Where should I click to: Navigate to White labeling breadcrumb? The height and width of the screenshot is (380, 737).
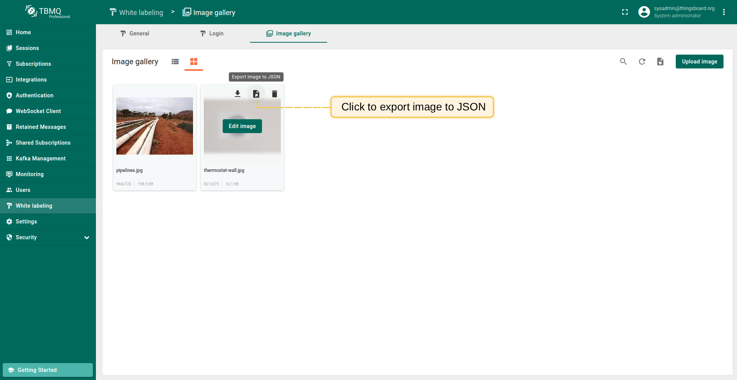(136, 12)
